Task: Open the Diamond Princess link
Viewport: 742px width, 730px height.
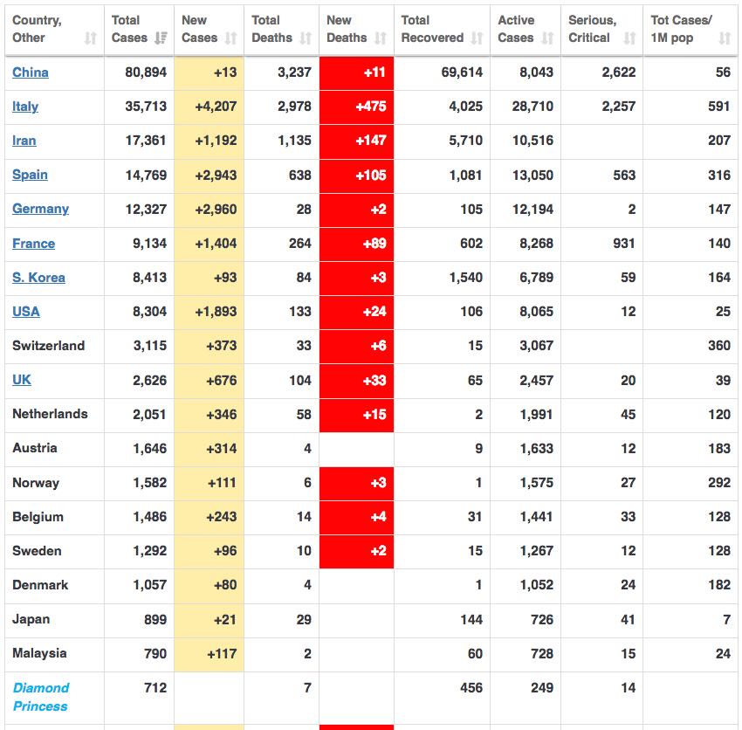Action: click(x=40, y=697)
